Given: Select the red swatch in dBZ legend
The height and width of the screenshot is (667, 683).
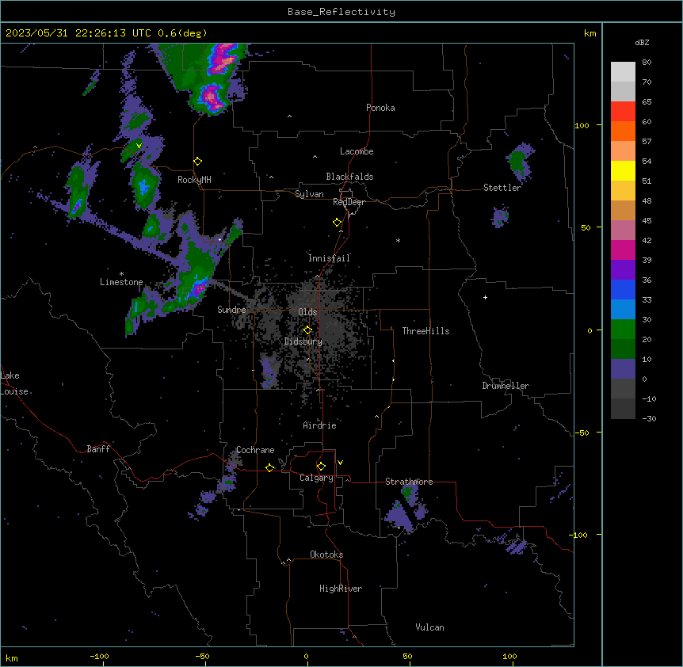Looking at the screenshot, I should coord(623,111).
